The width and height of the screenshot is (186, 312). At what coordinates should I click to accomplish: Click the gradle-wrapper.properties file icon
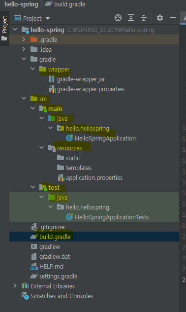[52, 89]
